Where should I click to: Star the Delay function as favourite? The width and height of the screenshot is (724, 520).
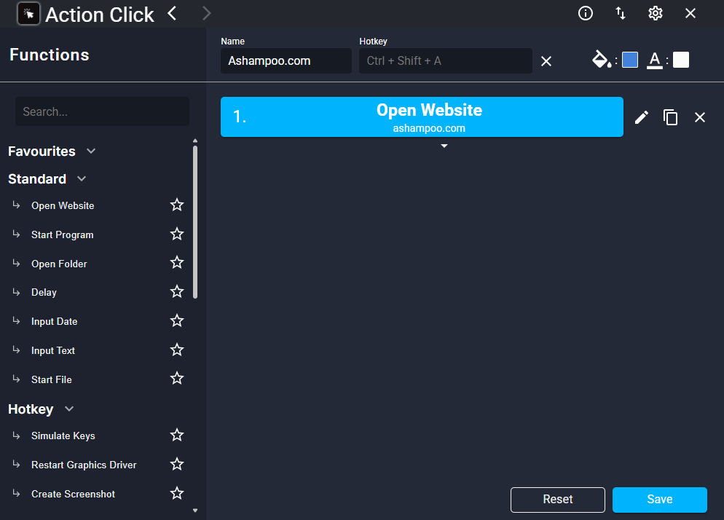coord(177,291)
